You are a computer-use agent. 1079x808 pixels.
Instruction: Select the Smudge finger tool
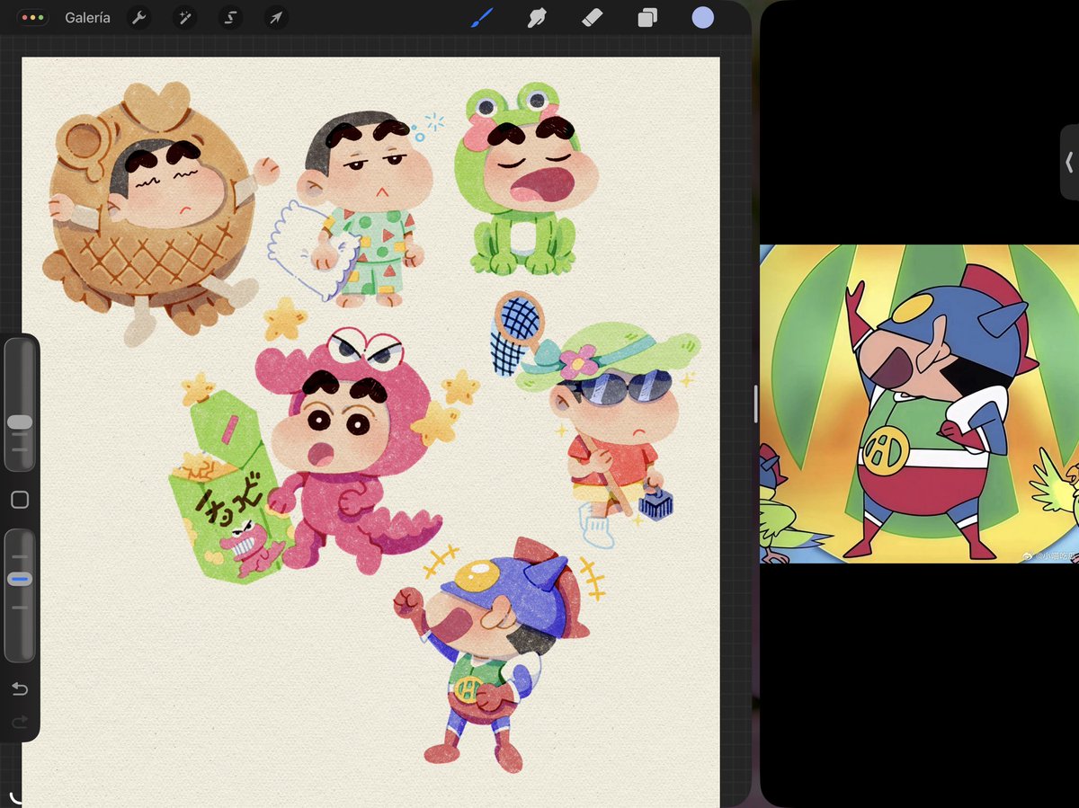pos(537,18)
